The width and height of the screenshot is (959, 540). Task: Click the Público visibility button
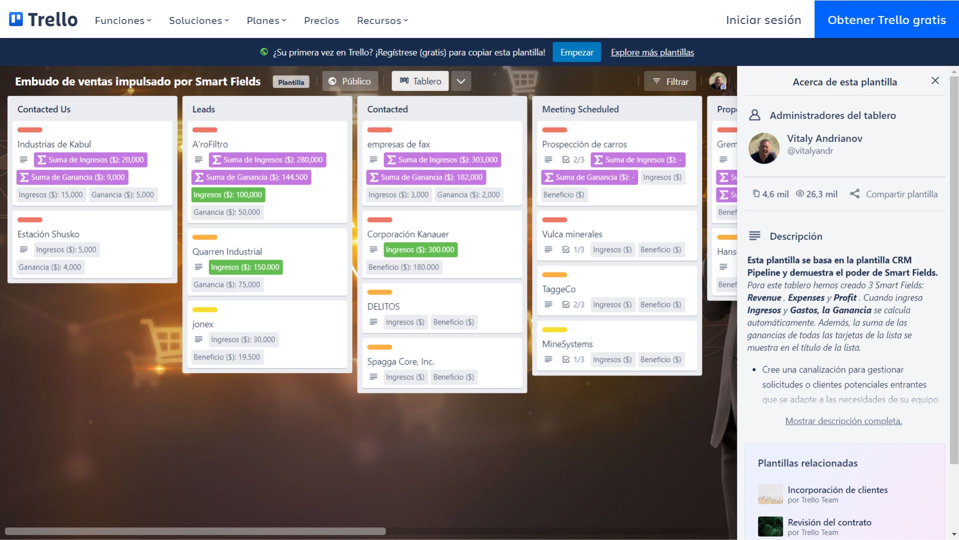point(349,81)
